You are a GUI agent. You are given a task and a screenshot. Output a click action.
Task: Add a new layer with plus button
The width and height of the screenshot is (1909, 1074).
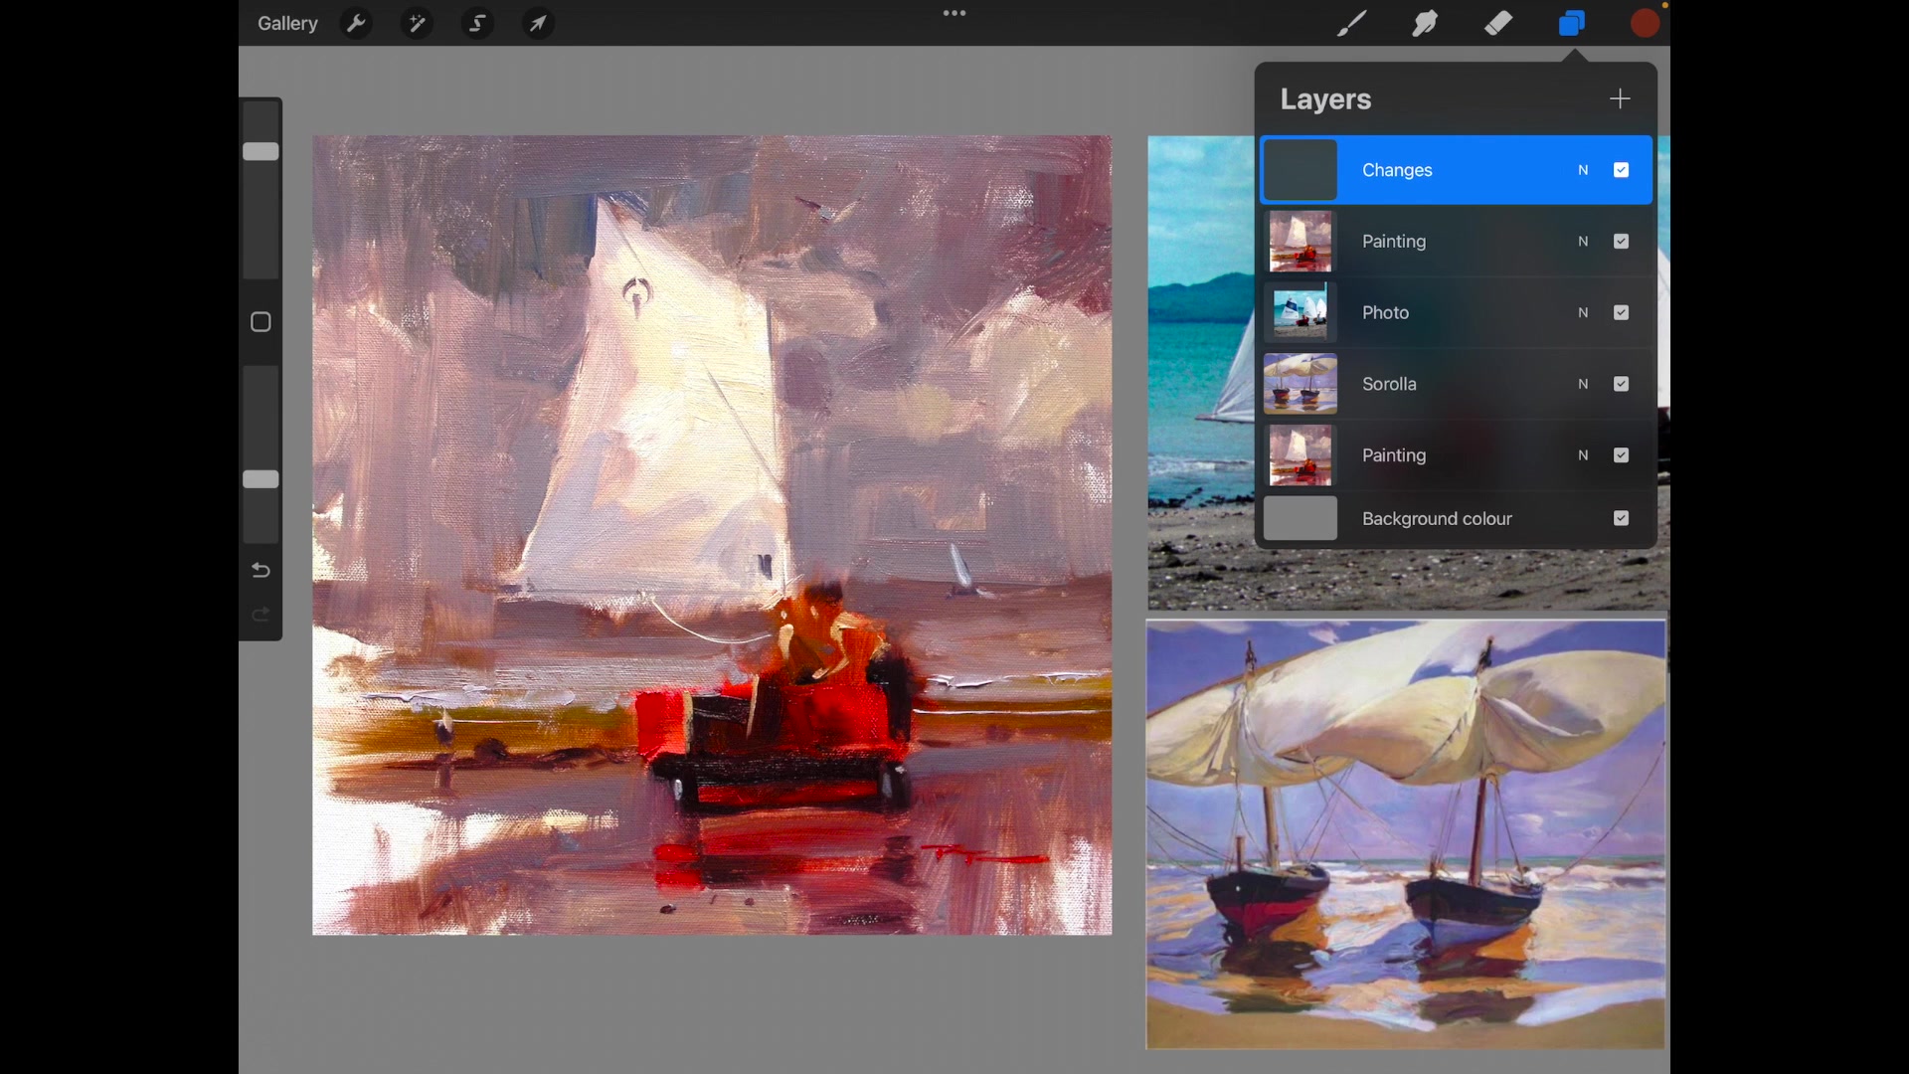click(1621, 98)
